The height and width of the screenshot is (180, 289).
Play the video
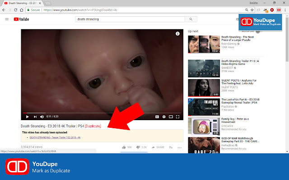click(x=27, y=117)
